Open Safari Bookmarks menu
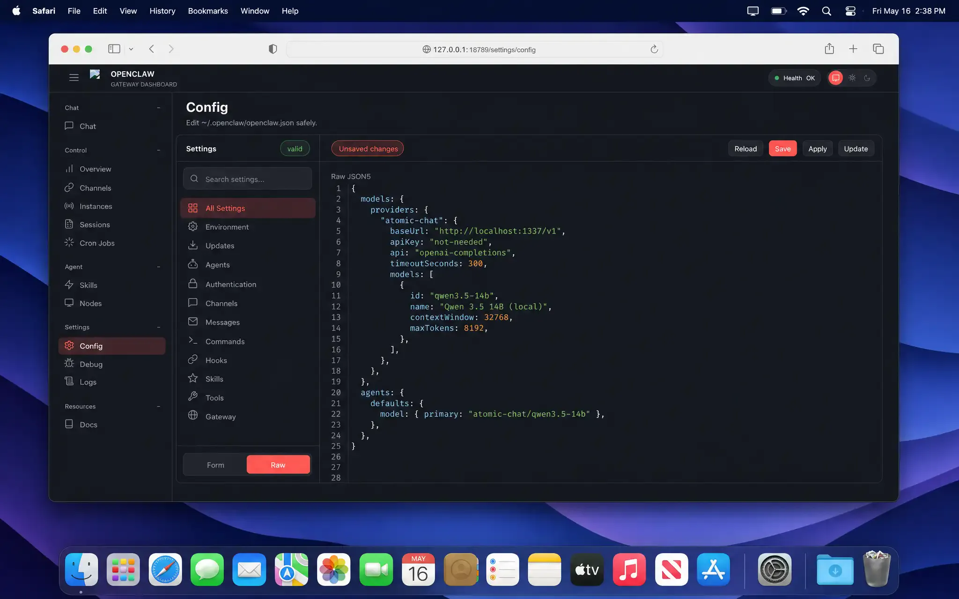Image resolution: width=959 pixels, height=599 pixels. [208, 11]
